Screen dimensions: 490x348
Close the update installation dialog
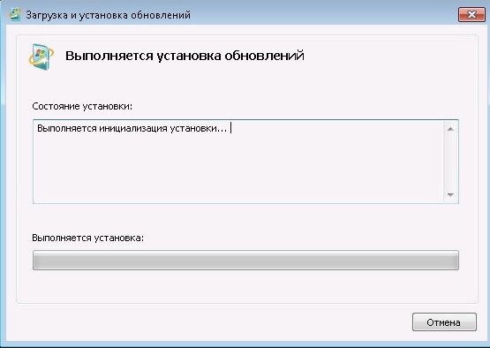pyautogui.click(x=471, y=15)
